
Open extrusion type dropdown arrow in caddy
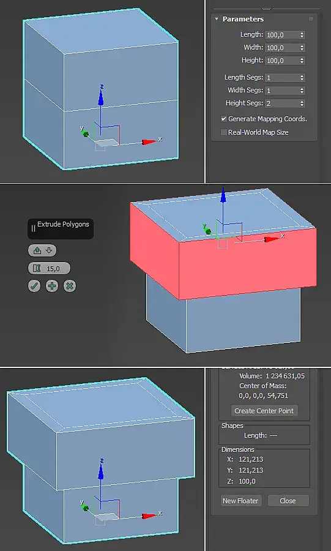tap(49, 250)
